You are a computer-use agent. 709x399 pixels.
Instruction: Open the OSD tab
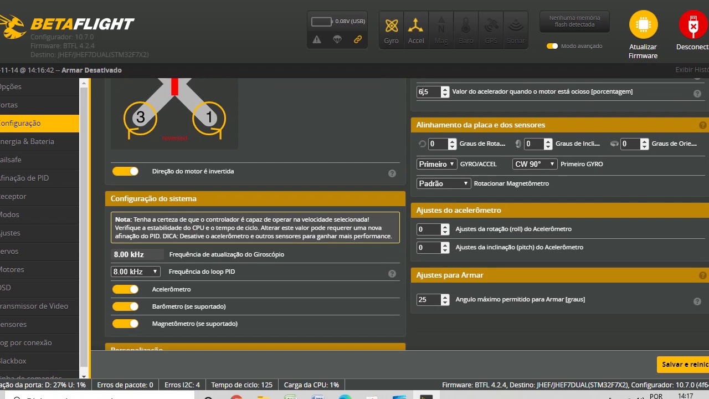tap(39, 288)
